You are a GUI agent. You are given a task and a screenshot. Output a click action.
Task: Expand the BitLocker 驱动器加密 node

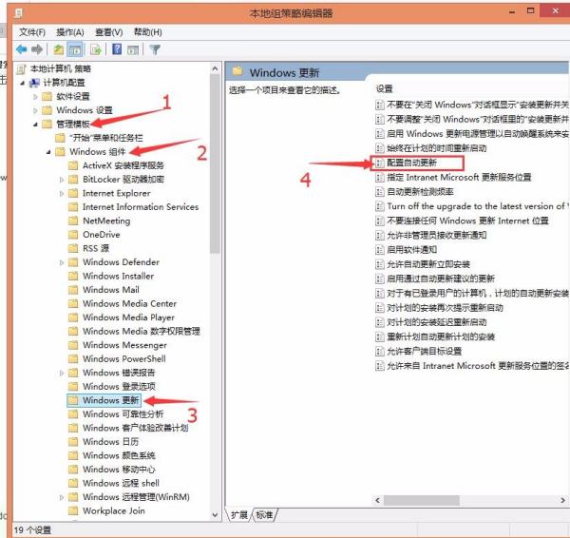coord(62,180)
